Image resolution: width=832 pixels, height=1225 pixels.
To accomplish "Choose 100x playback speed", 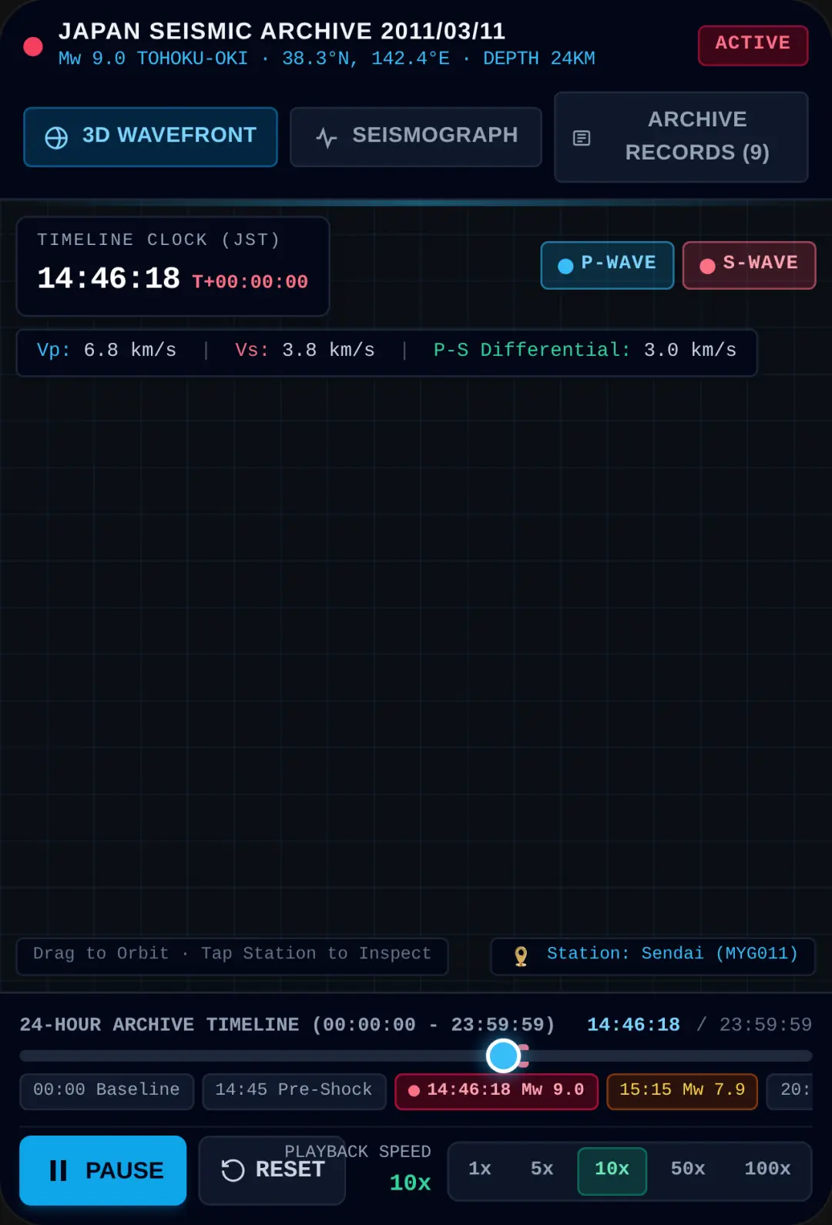I will (767, 1169).
